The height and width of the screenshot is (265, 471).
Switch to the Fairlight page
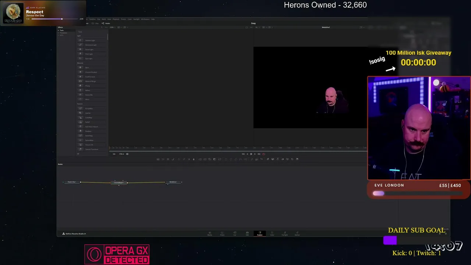pyautogui.click(x=285, y=234)
